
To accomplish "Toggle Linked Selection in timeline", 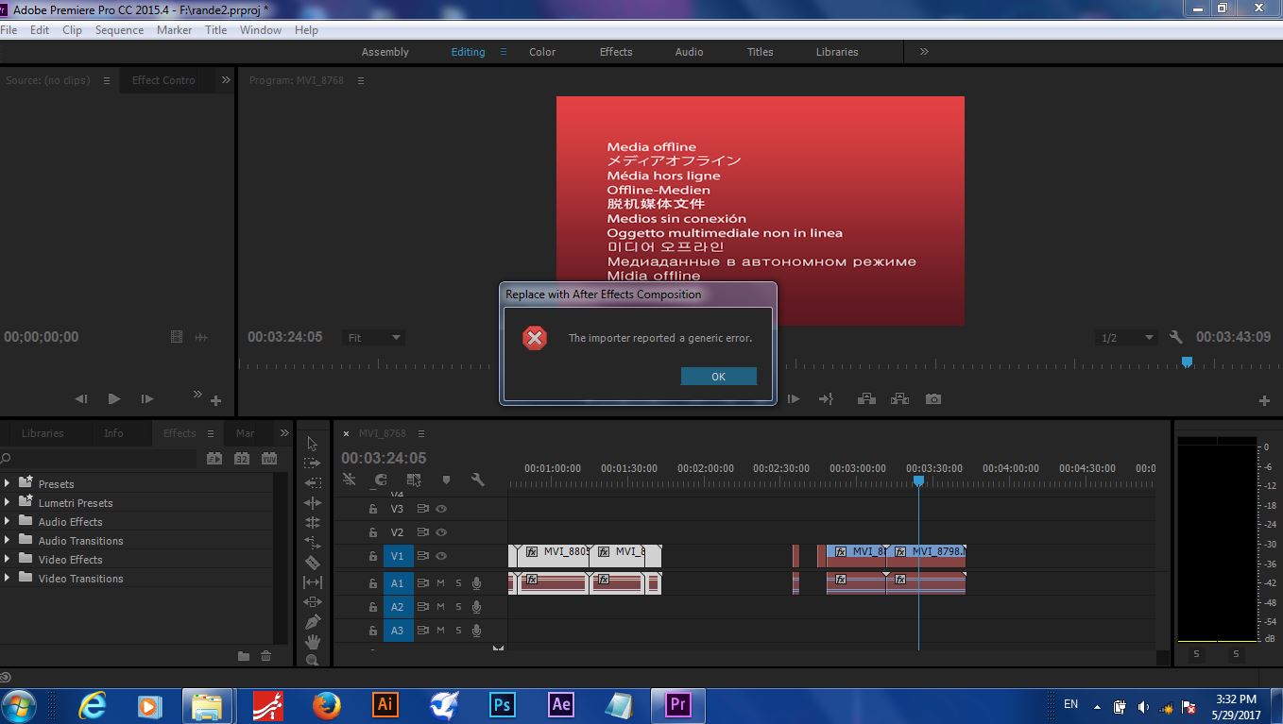I will click(413, 480).
